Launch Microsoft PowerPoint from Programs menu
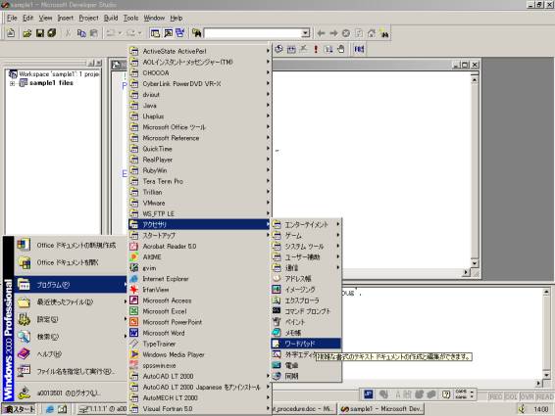The height and width of the screenshot is (416, 555). (x=199, y=322)
